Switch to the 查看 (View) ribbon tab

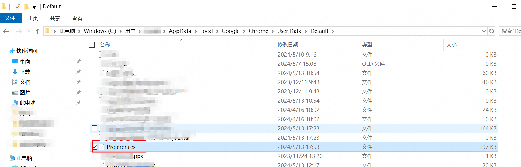(x=77, y=18)
